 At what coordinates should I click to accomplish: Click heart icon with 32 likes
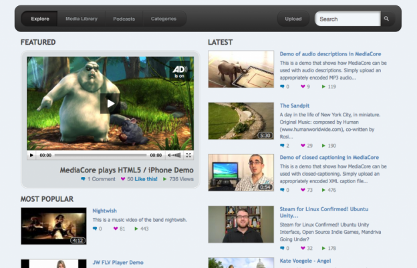(x=303, y=248)
